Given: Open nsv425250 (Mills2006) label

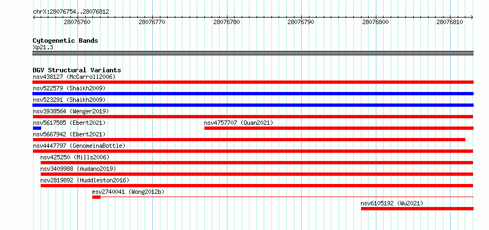Looking at the screenshot, I should pyautogui.click(x=75, y=157).
